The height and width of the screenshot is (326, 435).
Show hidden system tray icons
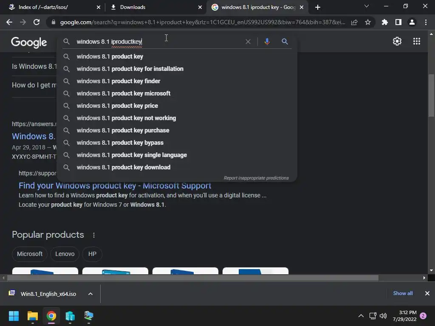[x=361, y=316]
